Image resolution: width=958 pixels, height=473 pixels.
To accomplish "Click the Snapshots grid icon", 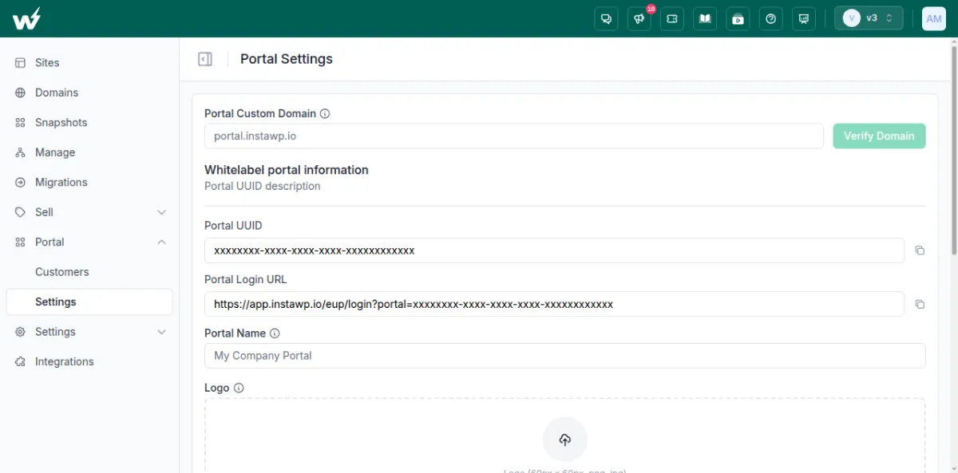I will click(x=20, y=123).
